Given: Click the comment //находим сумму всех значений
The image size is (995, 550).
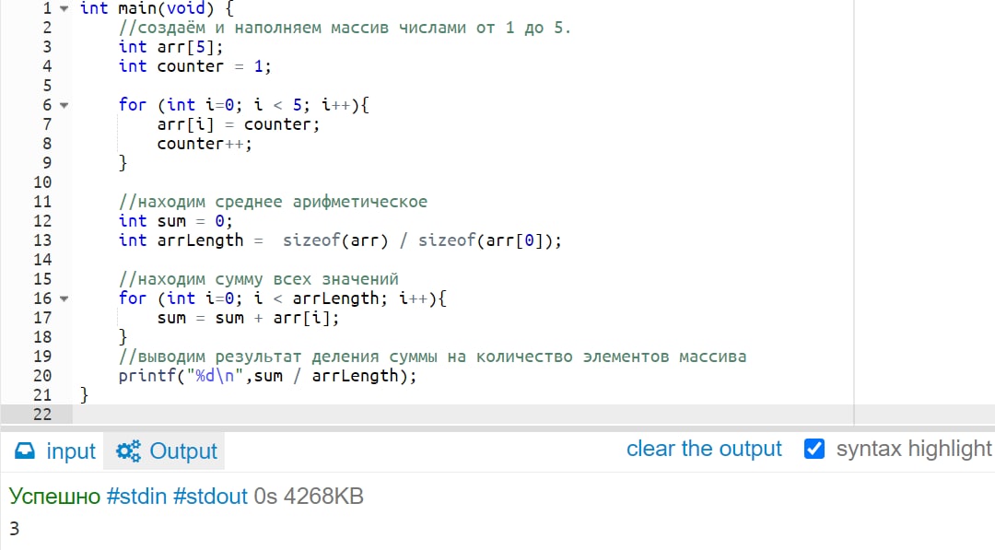Looking at the screenshot, I should 258,279.
